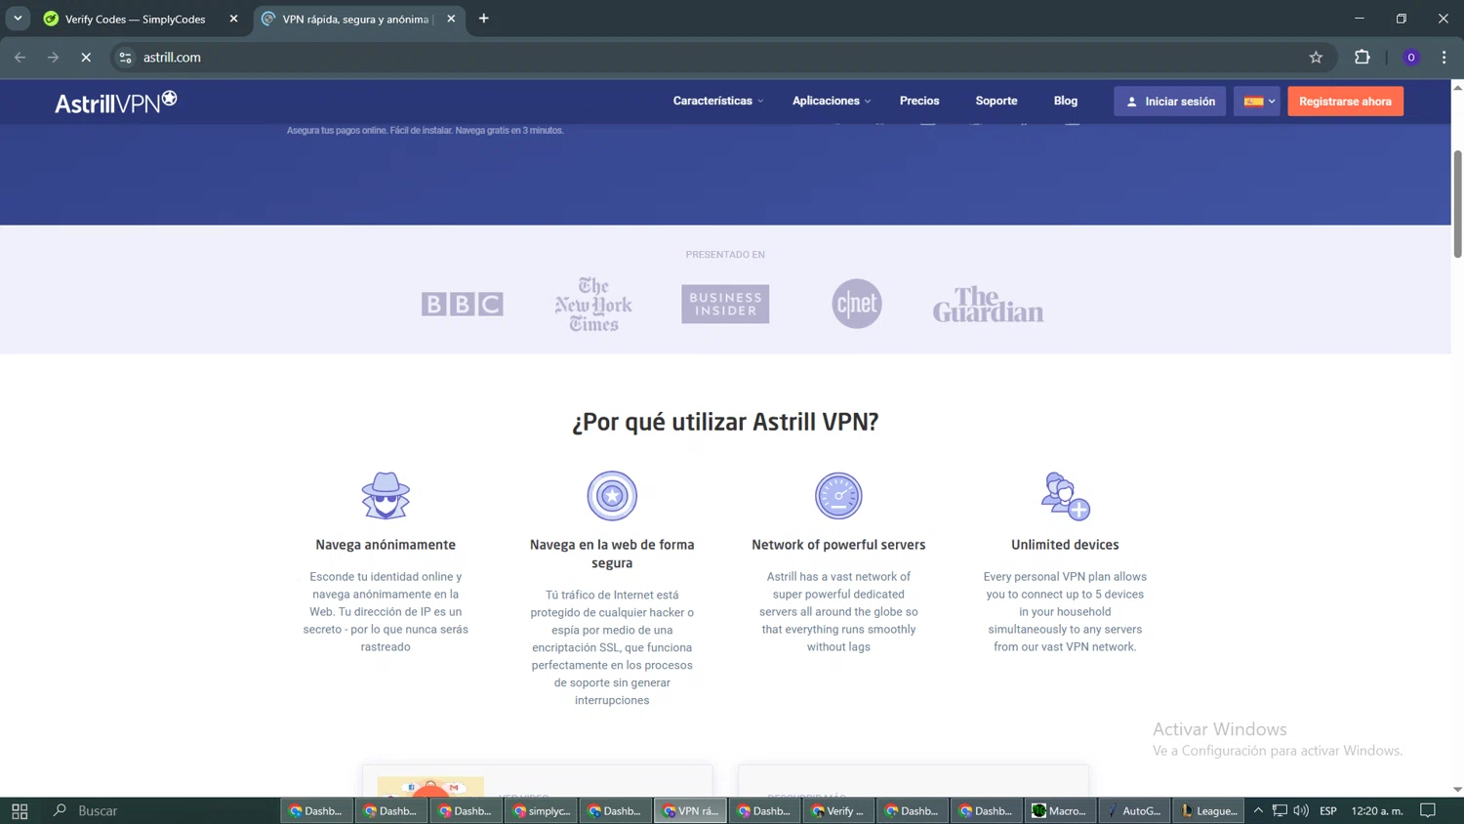Close the Verify Codes — SimplyCodes tab
The width and height of the screenshot is (1464, 824).
233,19
